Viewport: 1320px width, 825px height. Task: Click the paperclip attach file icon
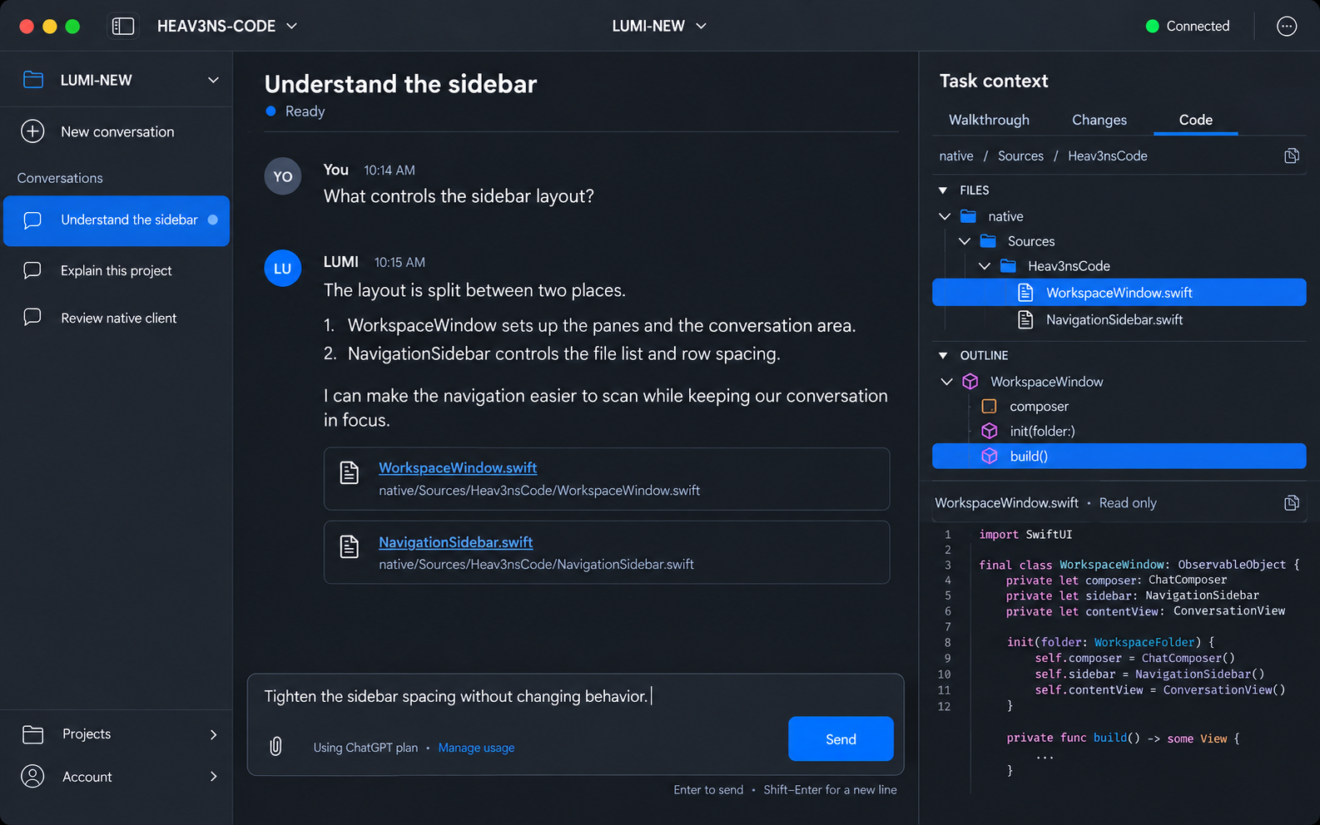[275, 747]
